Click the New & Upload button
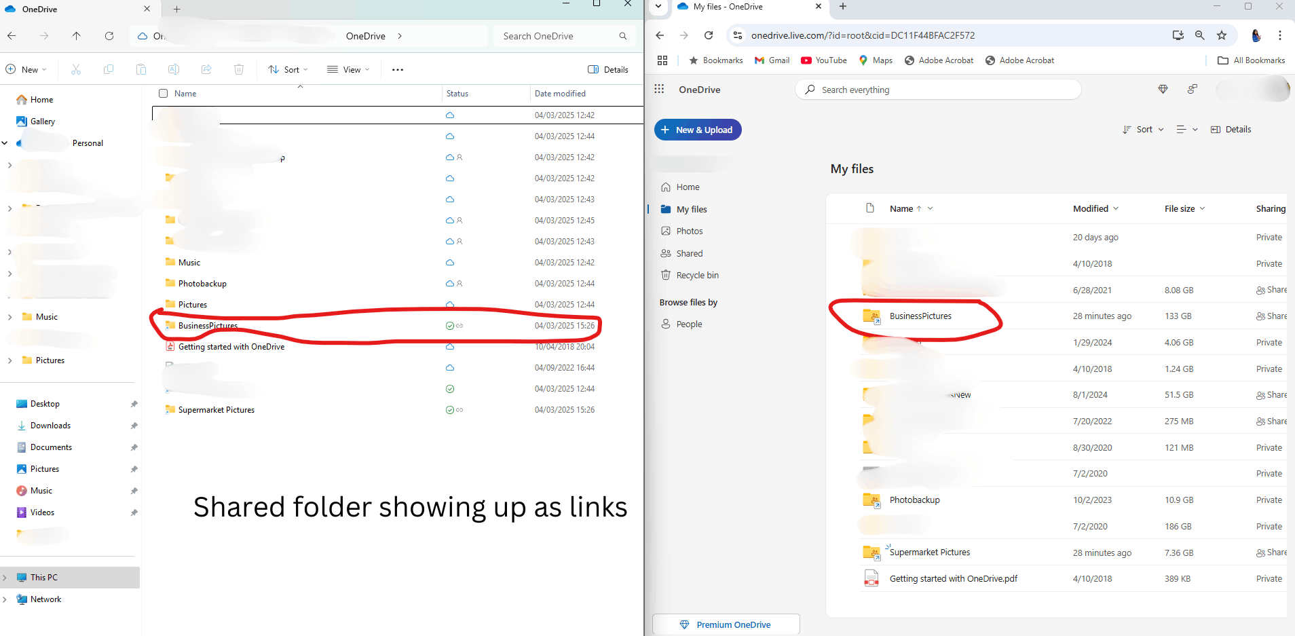Image resolution: width=1295 pixels, height=636 pixels. 698,130
